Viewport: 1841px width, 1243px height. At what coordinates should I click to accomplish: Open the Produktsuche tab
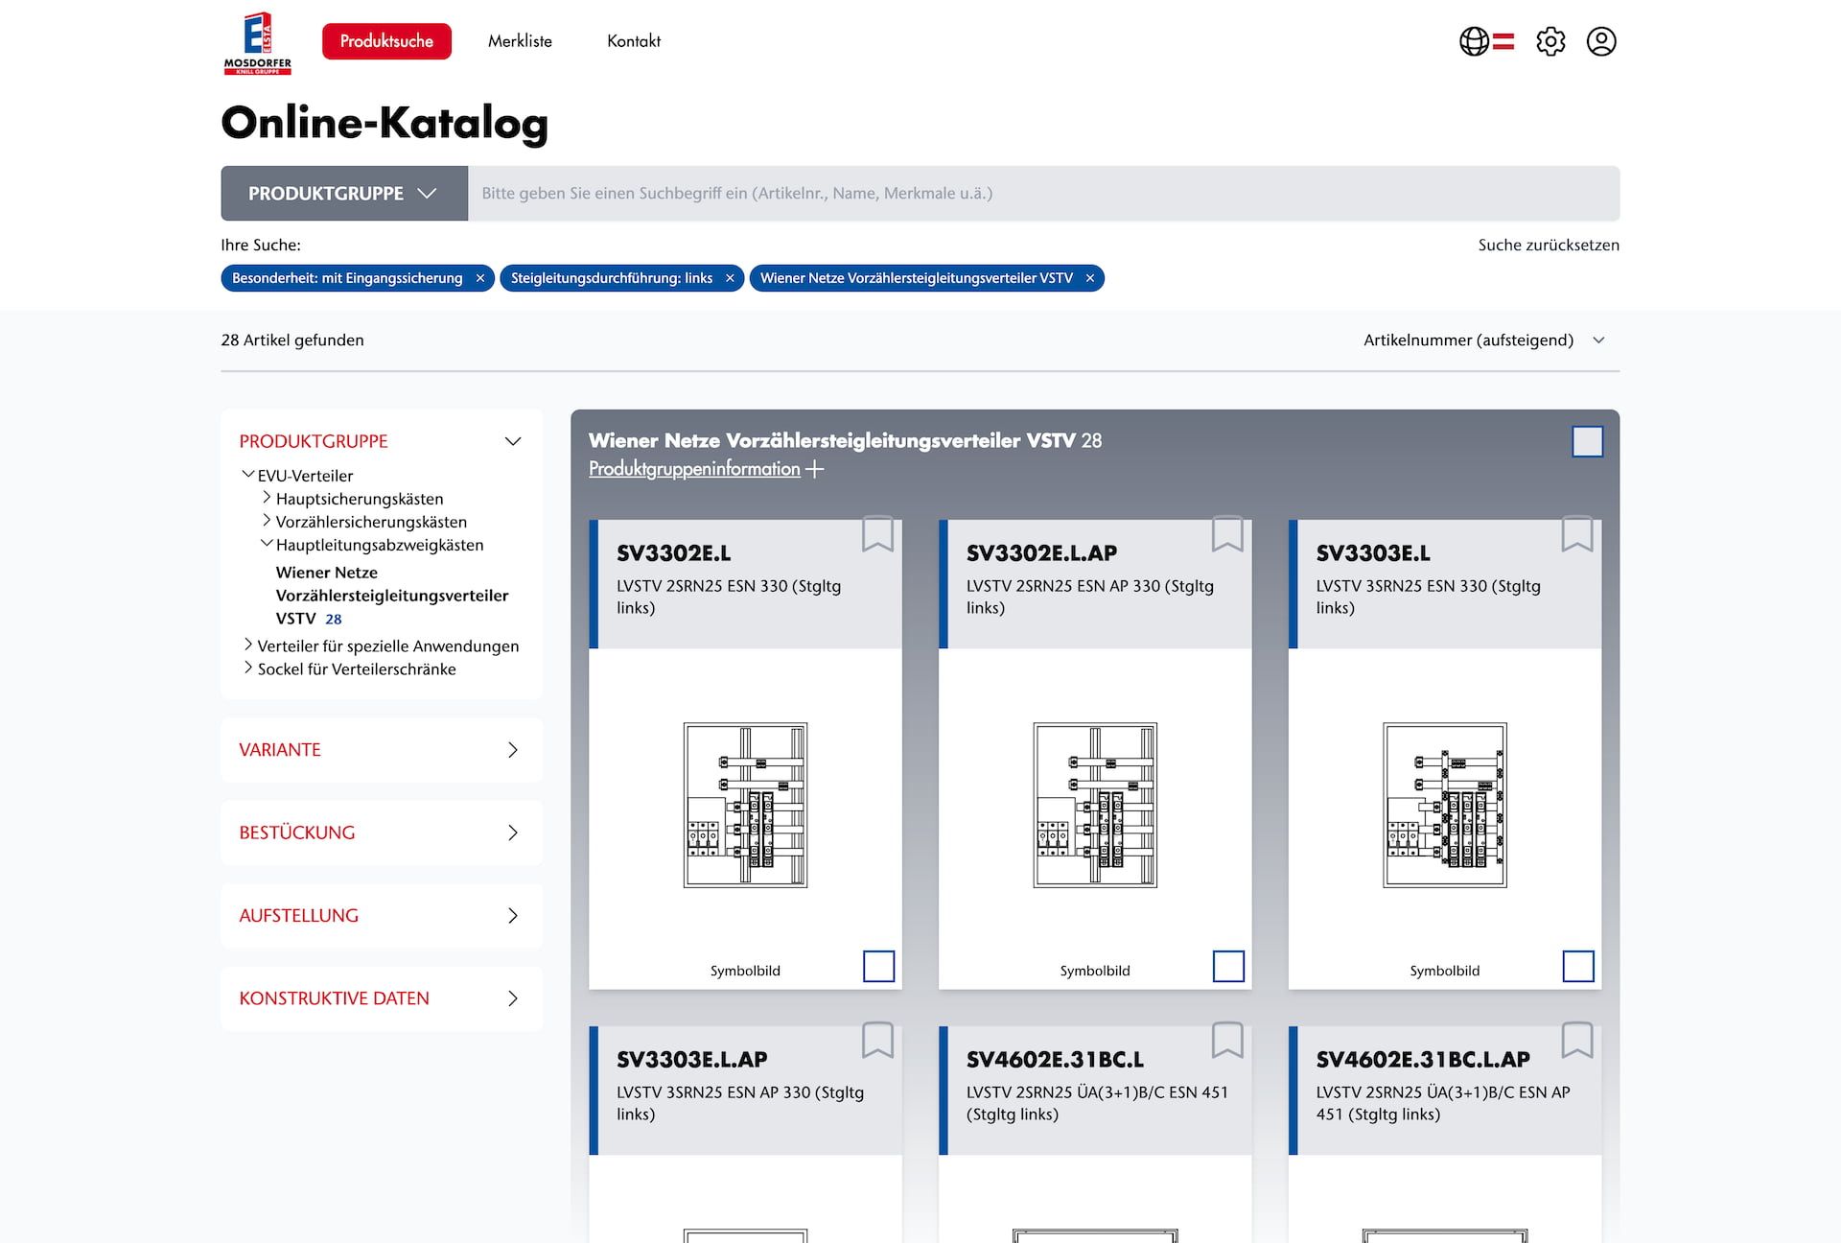[x=386, y=41]
